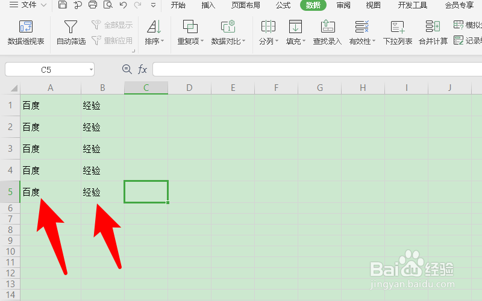
Task: Select cell A3 containing 百度
Action: click(x=51, y=149)
